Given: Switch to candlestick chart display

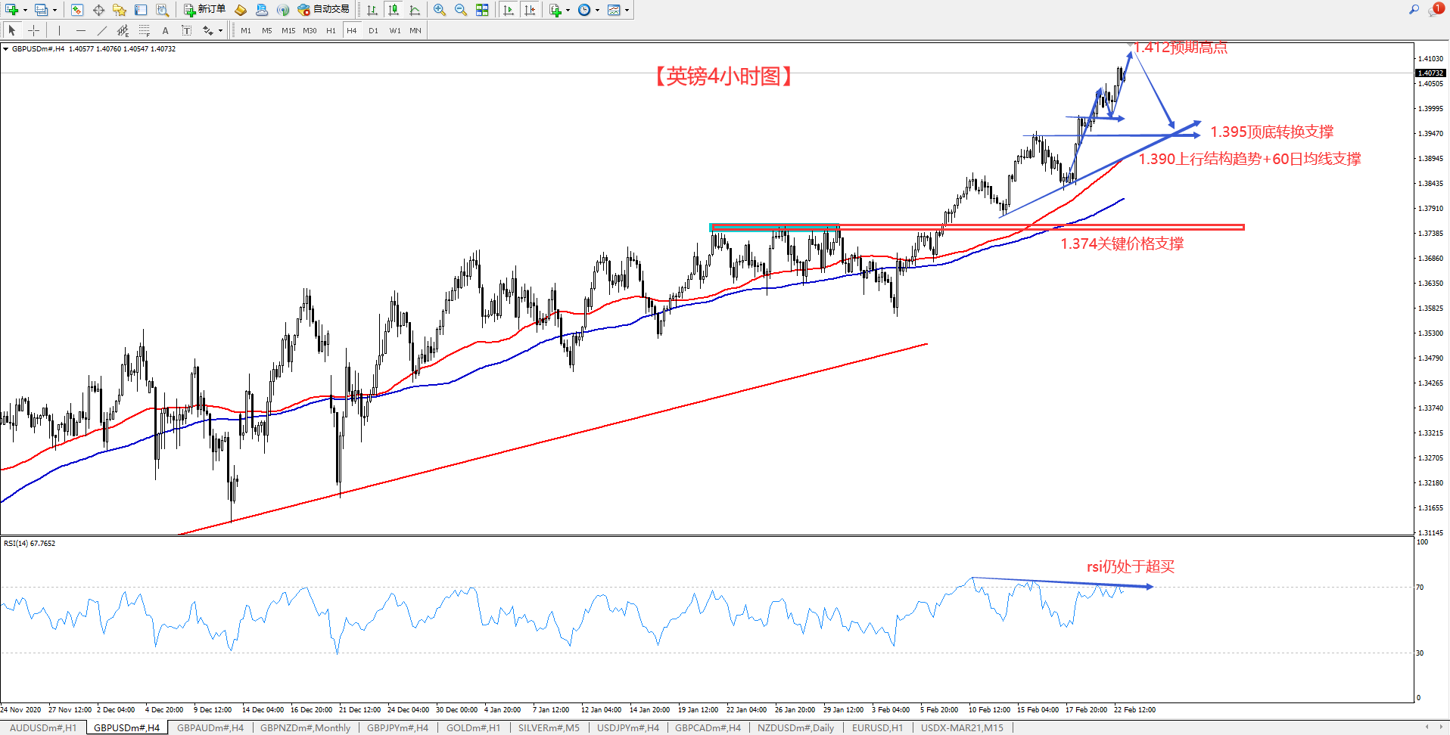Looking at the screenshot, I should [x=394, y=10].
